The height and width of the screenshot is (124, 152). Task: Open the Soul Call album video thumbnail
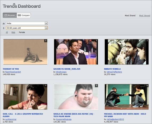25,97
